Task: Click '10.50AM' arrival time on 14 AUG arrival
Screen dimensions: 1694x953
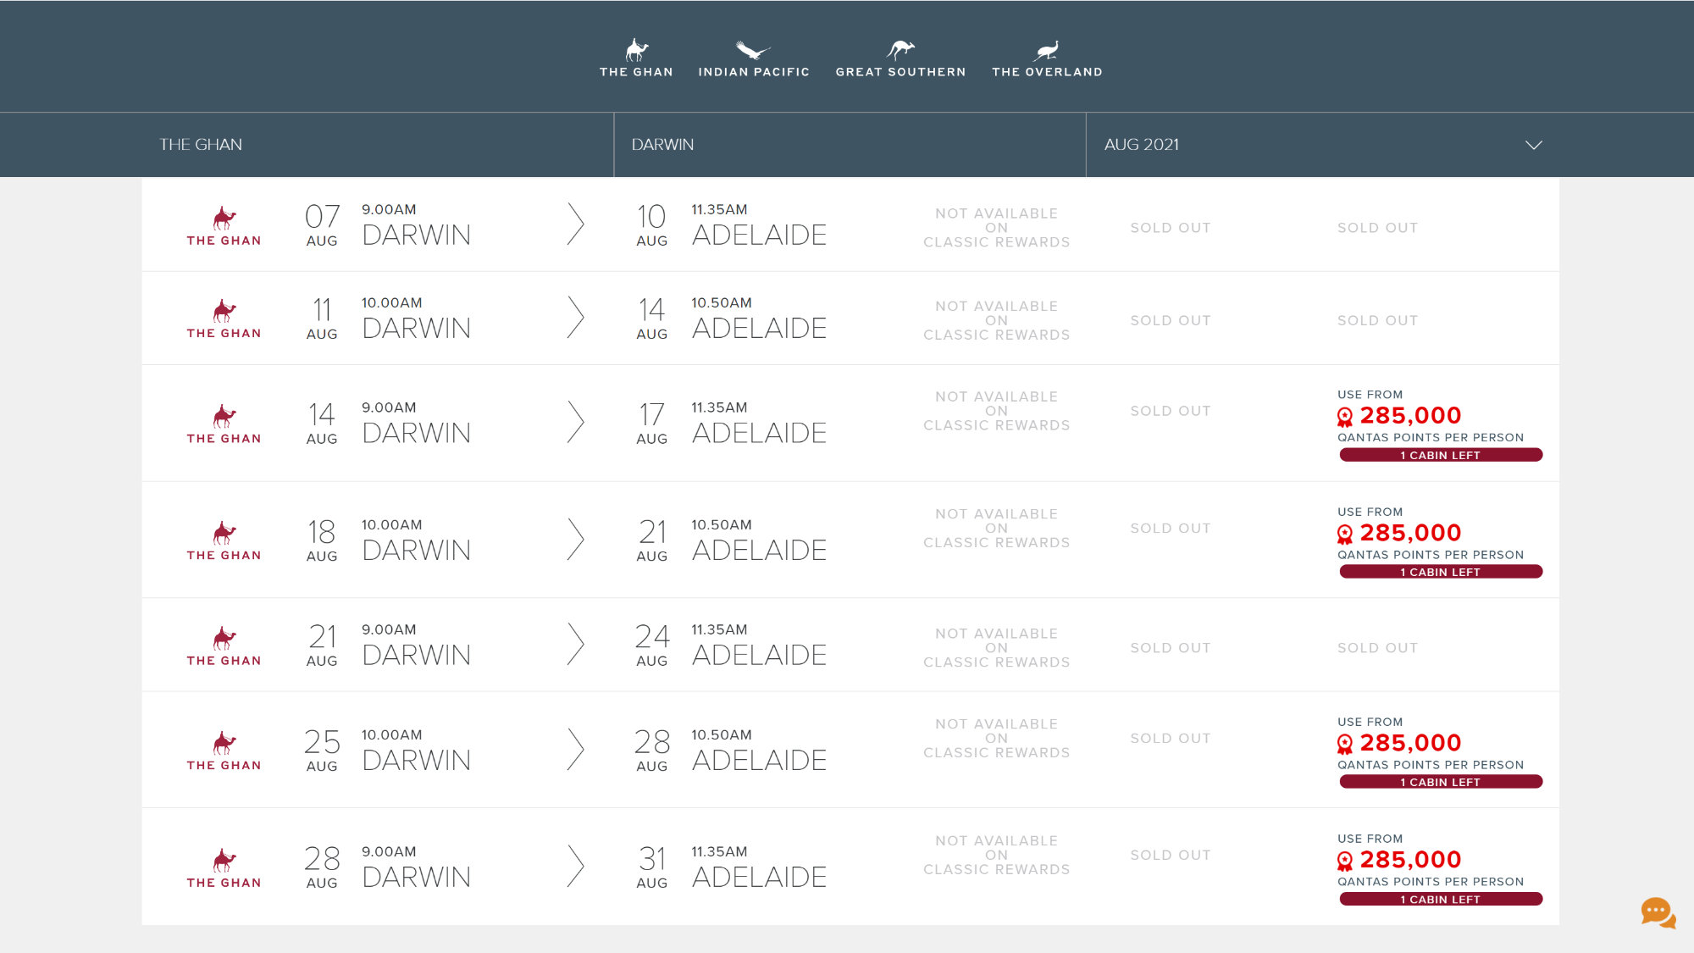Action: [721, 303]
